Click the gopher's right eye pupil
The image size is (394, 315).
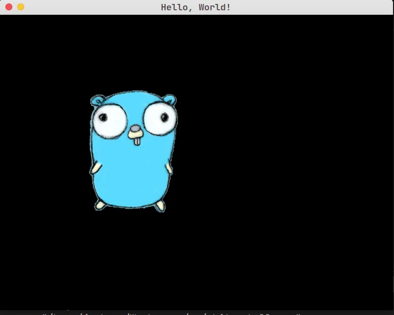164,117
